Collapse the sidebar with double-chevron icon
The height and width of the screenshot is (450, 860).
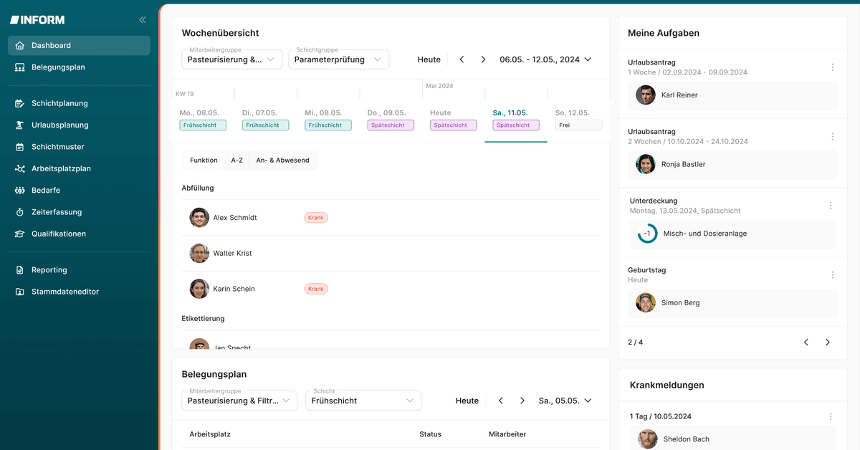pyautogui.click(x=142, y=20)
